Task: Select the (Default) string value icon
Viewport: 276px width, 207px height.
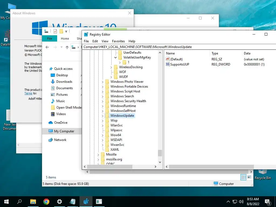Action: pos(168,59)
